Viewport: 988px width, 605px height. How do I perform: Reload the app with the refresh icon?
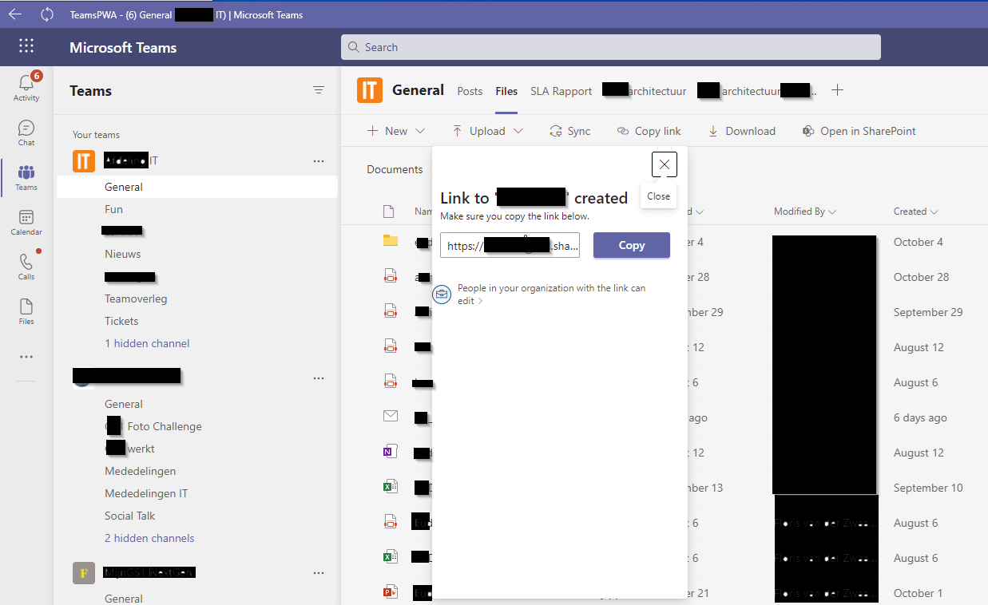(47, 14)
